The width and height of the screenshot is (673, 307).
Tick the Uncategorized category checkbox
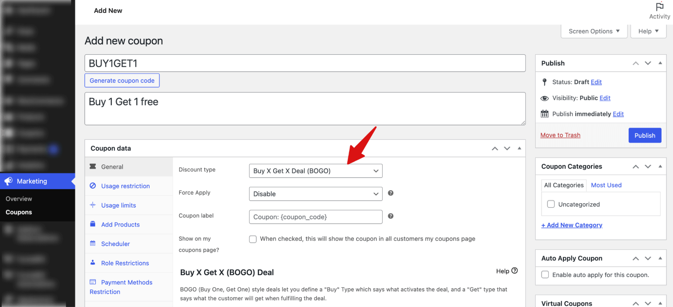551,204
